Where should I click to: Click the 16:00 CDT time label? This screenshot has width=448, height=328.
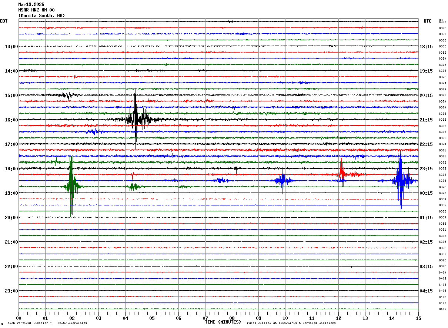coord(11,120)
